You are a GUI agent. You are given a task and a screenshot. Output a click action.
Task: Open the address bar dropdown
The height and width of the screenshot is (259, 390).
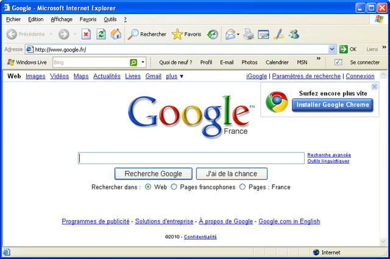[x=331, y=49]
